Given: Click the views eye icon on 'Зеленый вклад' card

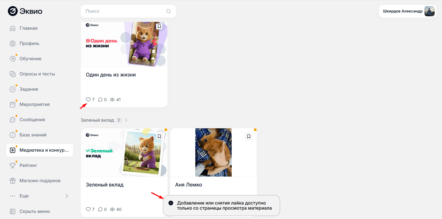Looking at the screenshot, I should pyautogui.click(x=112, y=209).
